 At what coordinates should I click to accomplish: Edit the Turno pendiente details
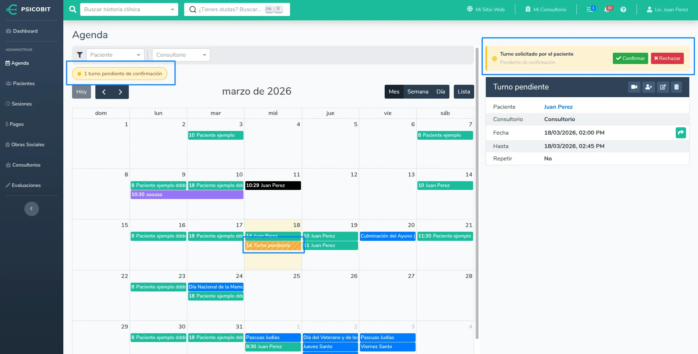(x=663, y=87)
